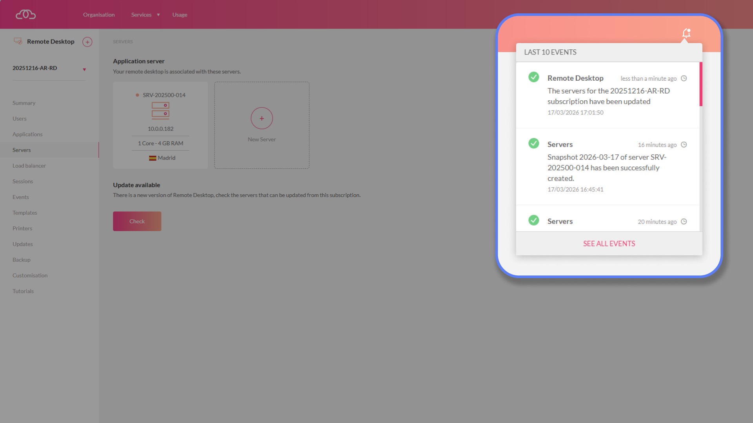Viewport: 753px width, 423px height.
Task: Open the 20251216-AR-RD subscription dropdown
Action: 84,69
